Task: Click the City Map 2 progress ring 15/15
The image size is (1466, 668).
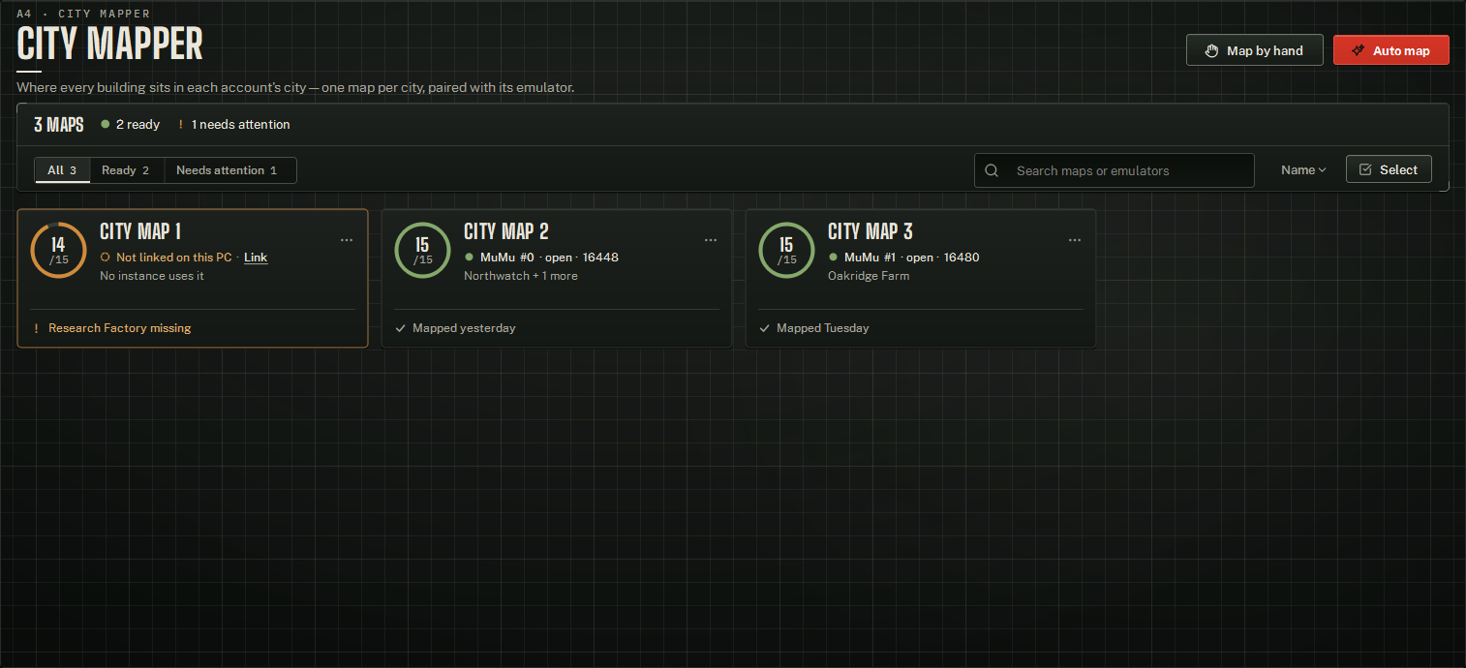Action: point(423,250)
